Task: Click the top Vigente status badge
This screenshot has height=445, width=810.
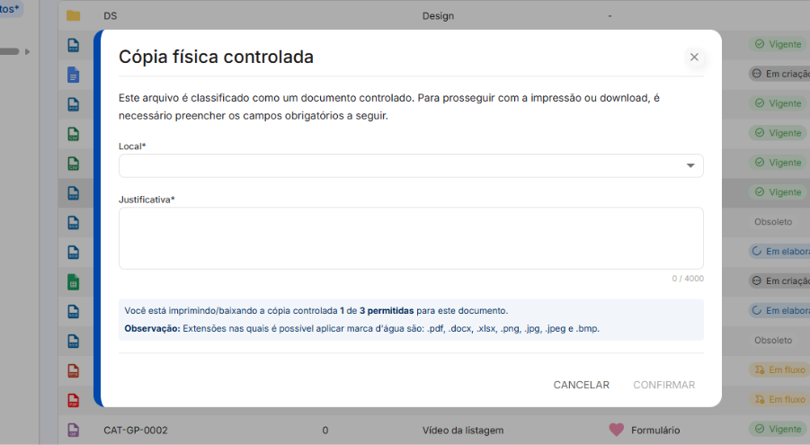Action: click(x=778, y=43)
